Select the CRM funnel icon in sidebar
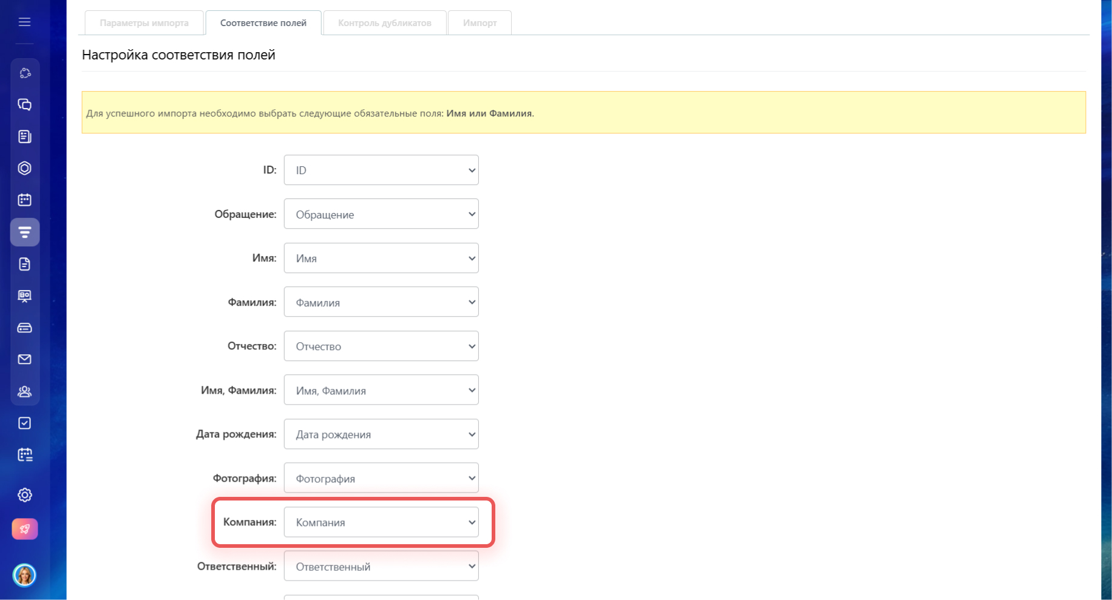The image size is (1112, 600). tap(24, 232)
